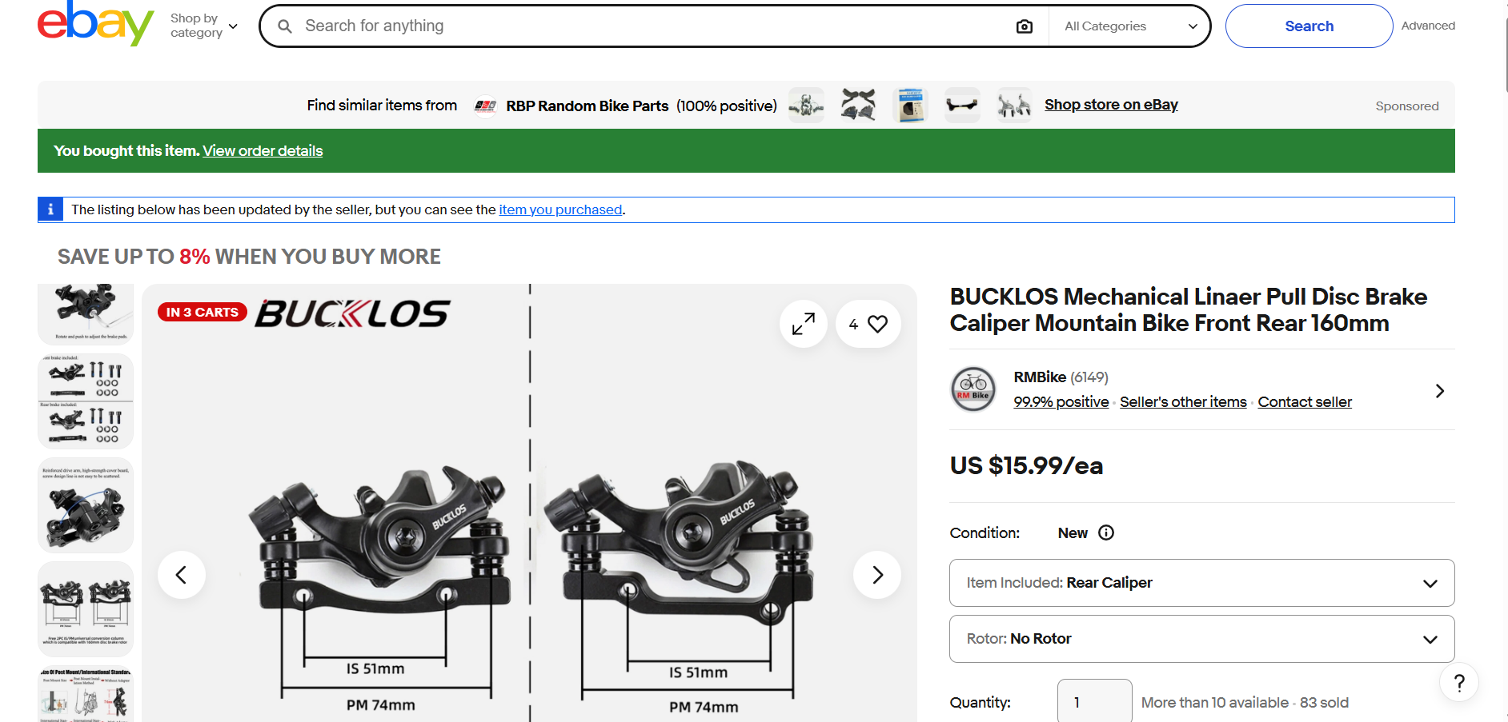Open the All Categories dropdown
Screen dimensions: 1508x722
point(1129,26)
